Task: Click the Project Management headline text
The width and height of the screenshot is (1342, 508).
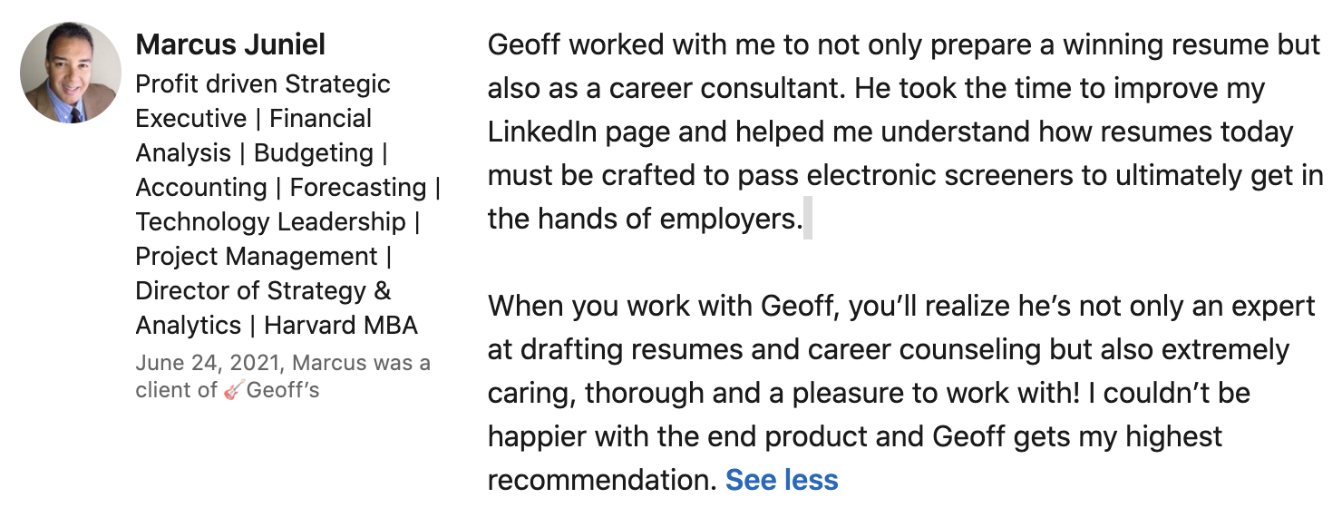Action: 257,257
